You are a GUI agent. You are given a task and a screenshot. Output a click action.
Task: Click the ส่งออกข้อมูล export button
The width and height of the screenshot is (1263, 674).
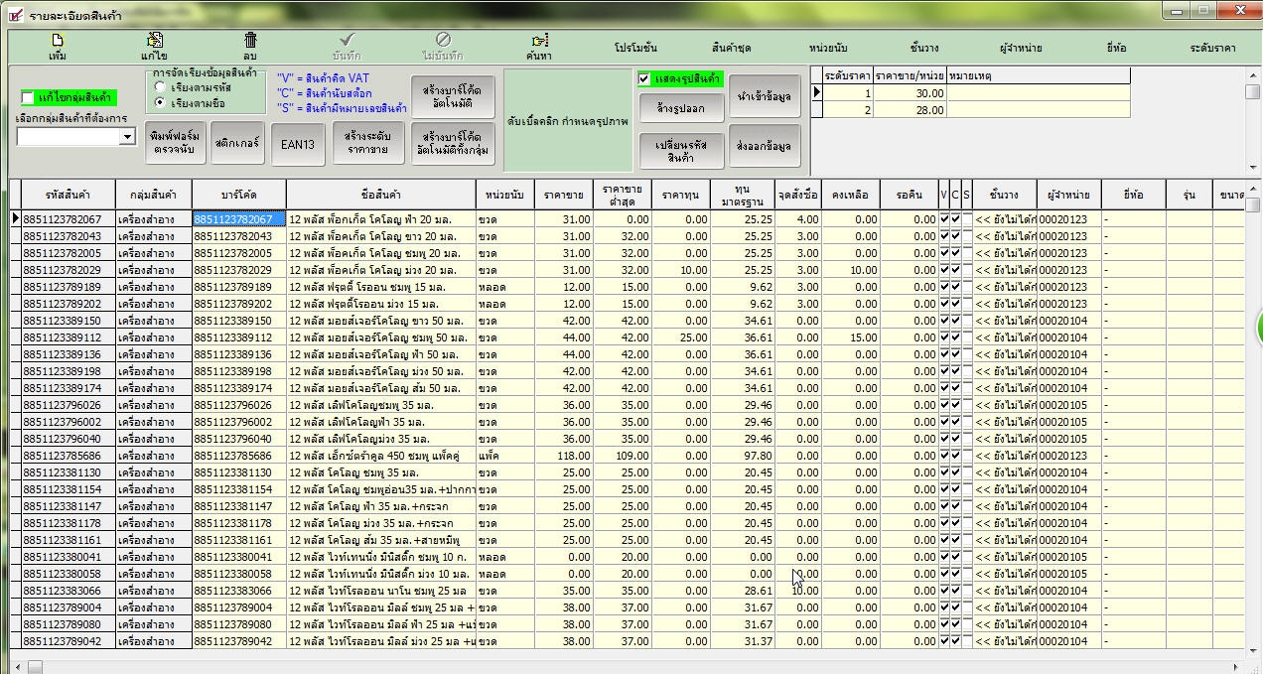click(x=764, y=146)
